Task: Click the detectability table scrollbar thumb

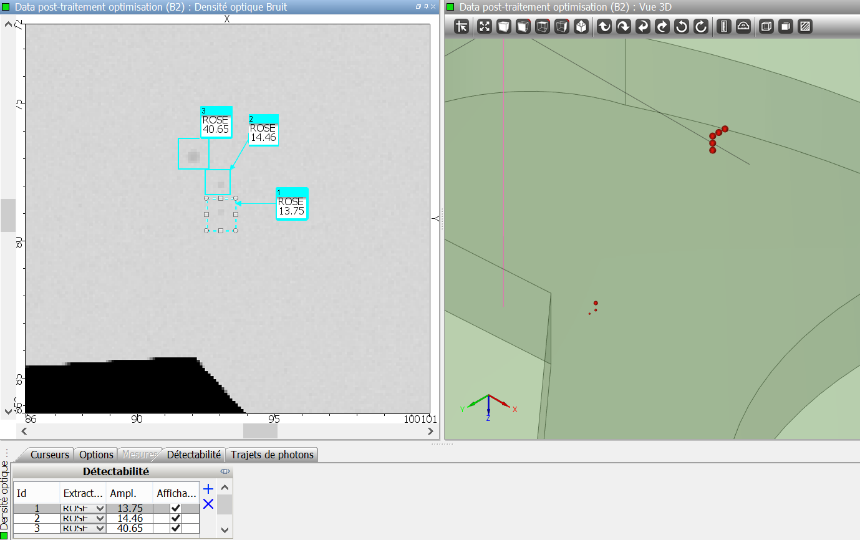Action: pos(225,504)
